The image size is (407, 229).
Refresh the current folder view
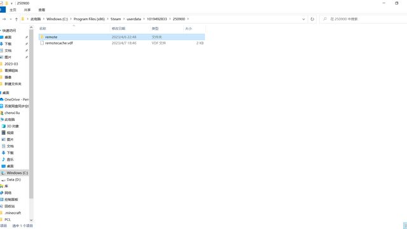tap(312, 19)
